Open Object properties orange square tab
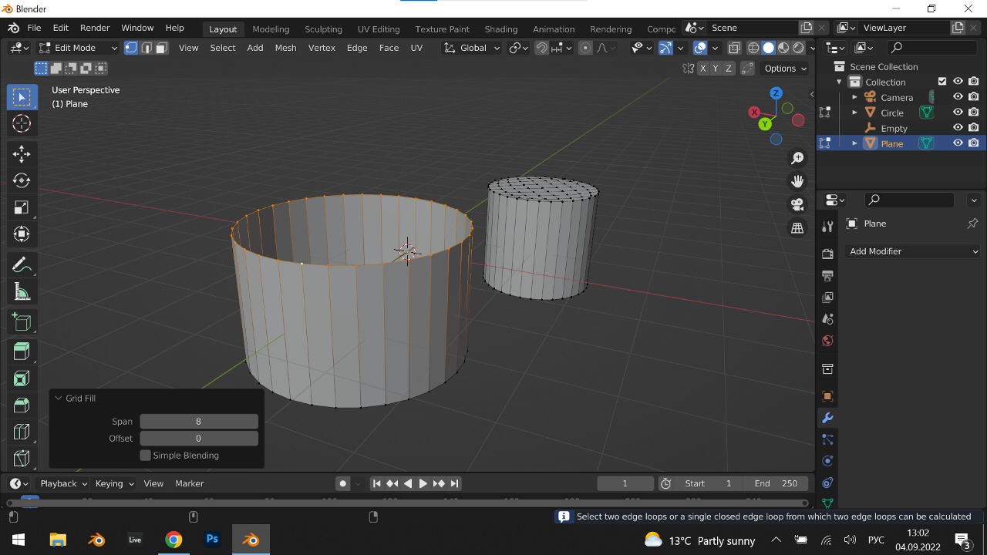This screenshot has width=987, height=555. click(x=827, y=396)
